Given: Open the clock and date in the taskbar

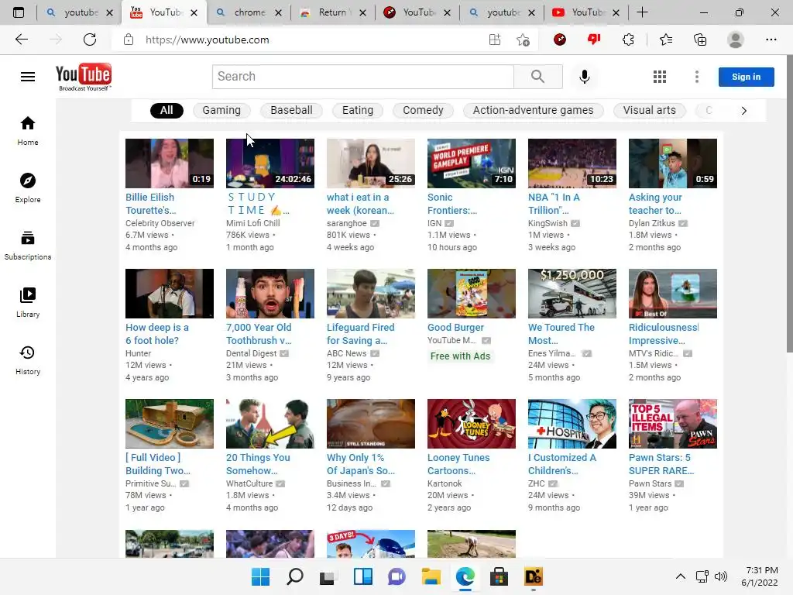Looking at the screenshot, I should coord(759,576).
